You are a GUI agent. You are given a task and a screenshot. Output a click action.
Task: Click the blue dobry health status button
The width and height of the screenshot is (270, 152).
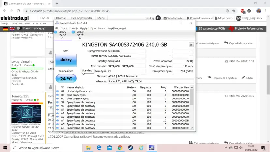click(66, 60)
